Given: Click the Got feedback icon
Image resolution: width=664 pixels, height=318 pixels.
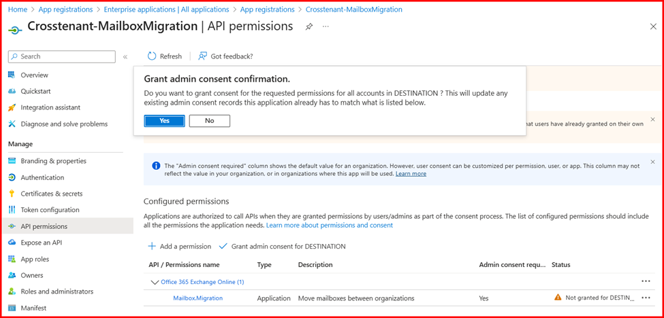Looking at the screenshot, I should pos(202,56).
